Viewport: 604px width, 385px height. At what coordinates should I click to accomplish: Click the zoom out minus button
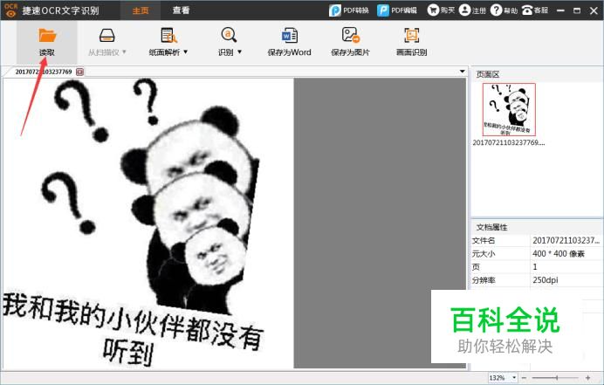click(x=524, y=378)
